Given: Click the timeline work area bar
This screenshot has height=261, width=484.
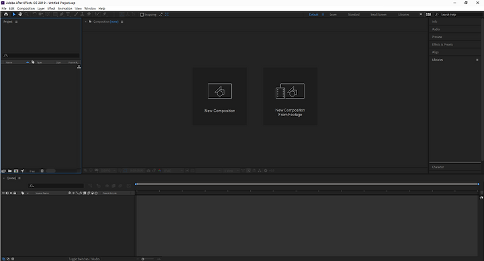Looking at the screenshot, I should pyautogui.click(x=307, y=185).
